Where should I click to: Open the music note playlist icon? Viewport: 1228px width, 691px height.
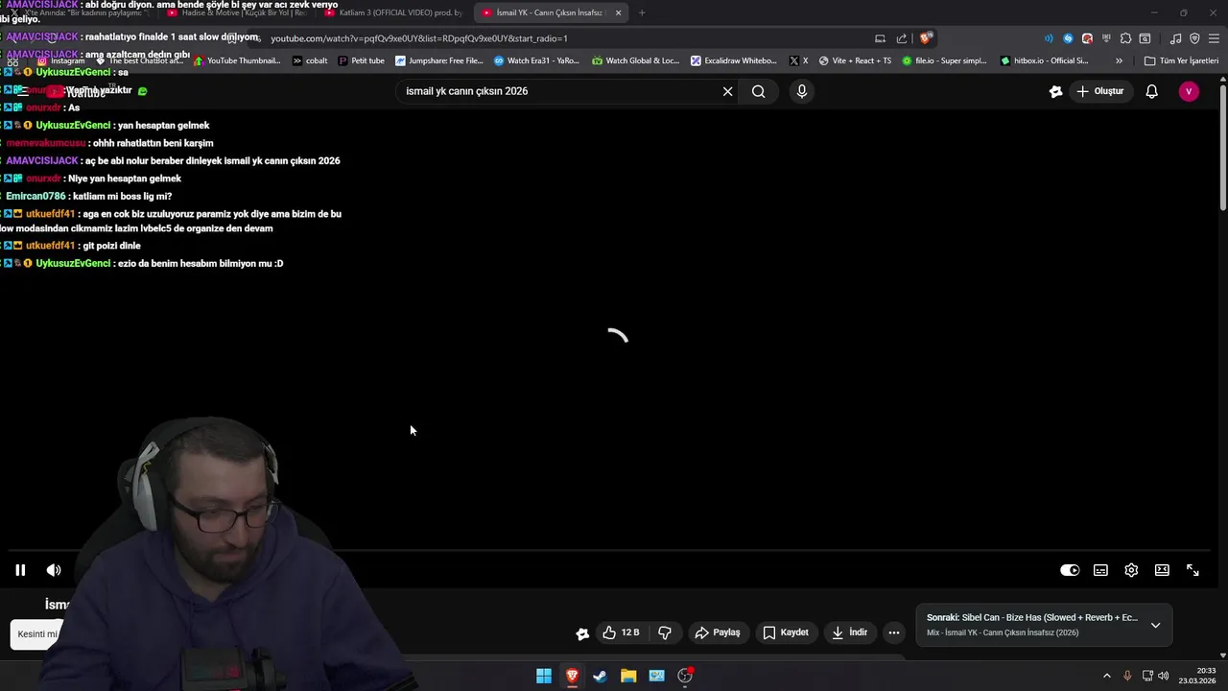pos(1175,38)
